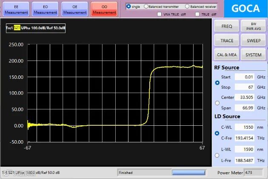268x179 pixels.
Task: Click the red OO Measurement tab
Action: click(104, 9)
